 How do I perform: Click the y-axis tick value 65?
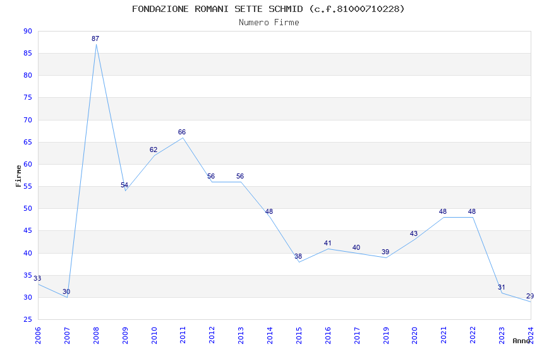pos(28,142)
